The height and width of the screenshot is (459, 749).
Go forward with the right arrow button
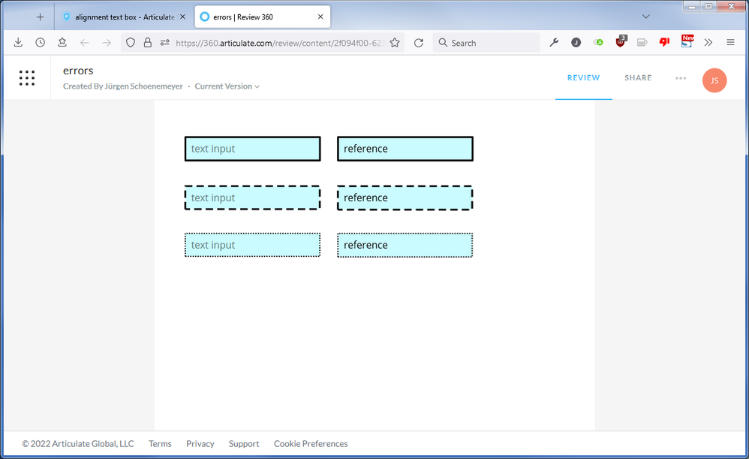pos(107,43)
